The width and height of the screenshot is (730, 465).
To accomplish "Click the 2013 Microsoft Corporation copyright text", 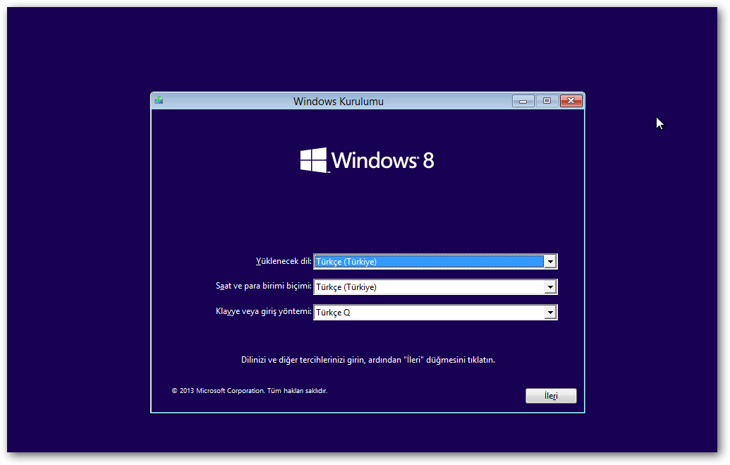I will [250, 390].
